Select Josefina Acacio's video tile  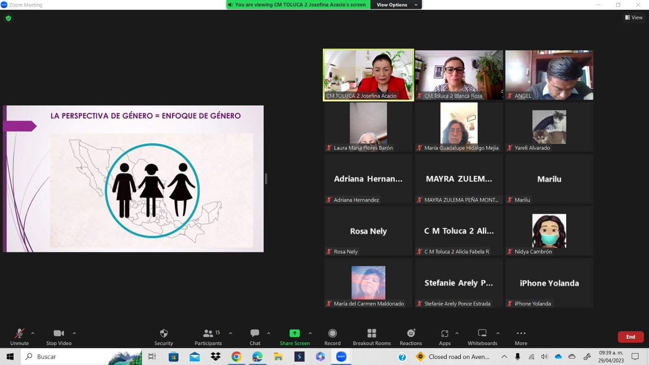tap(368, 75)
